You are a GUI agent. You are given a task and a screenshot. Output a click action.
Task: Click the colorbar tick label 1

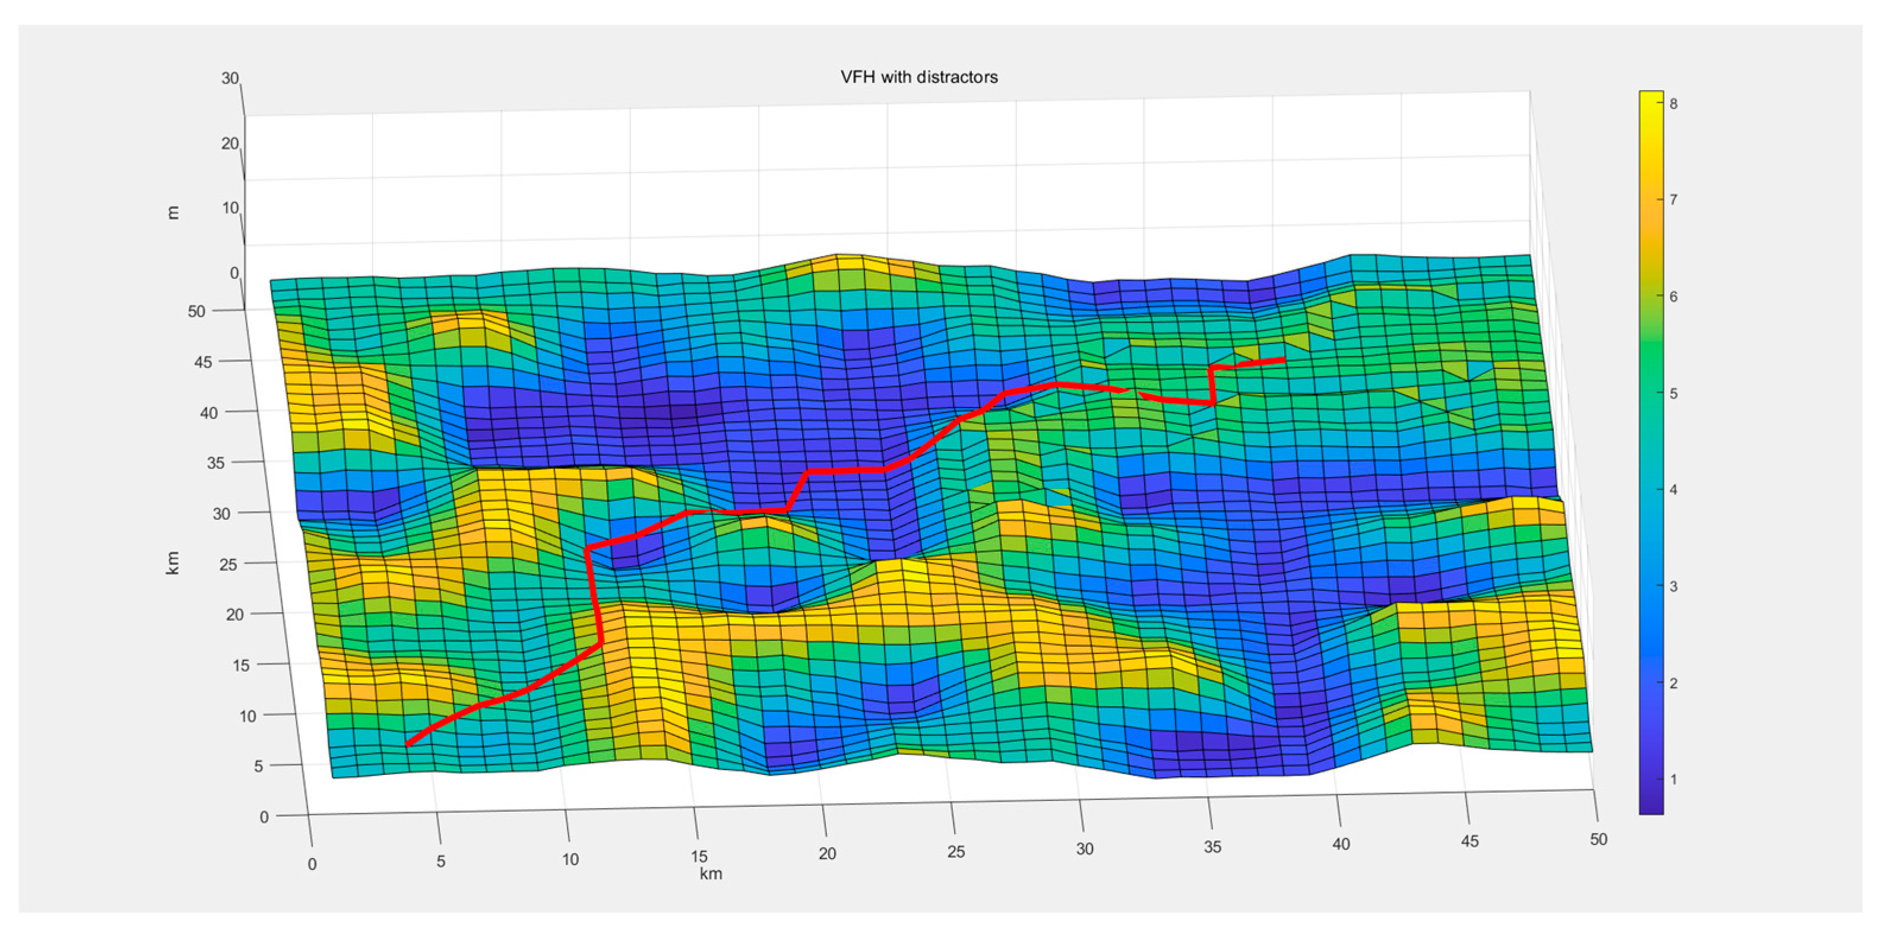point(1673,779)
